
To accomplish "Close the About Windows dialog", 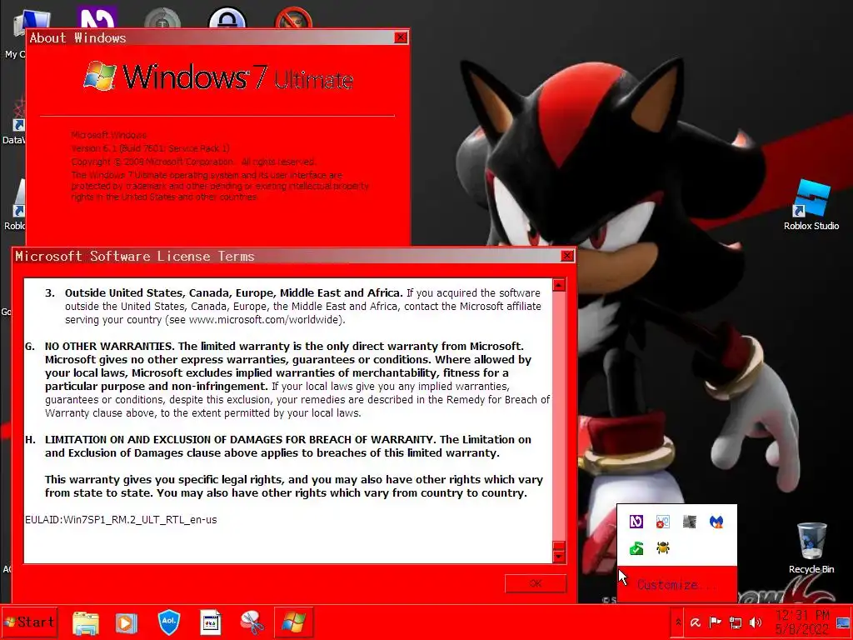I will 401,37.
